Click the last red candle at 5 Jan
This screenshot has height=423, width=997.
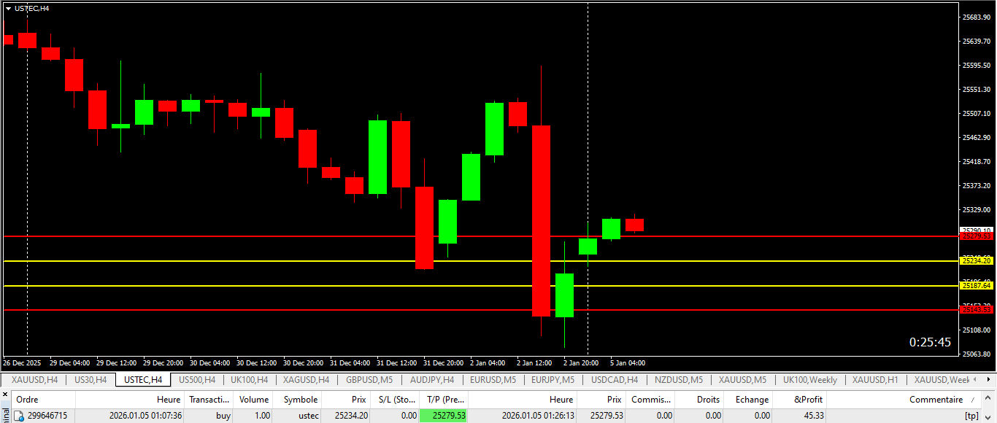(634, 225)
